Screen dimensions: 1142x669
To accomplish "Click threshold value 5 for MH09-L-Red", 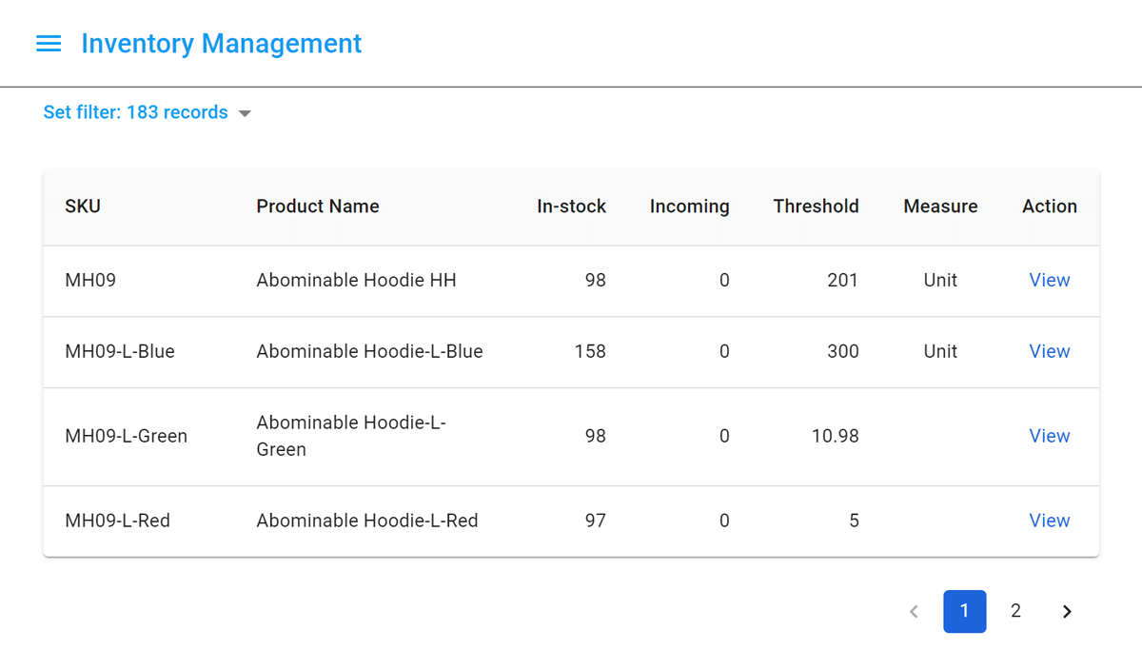I will pos(854,521).
